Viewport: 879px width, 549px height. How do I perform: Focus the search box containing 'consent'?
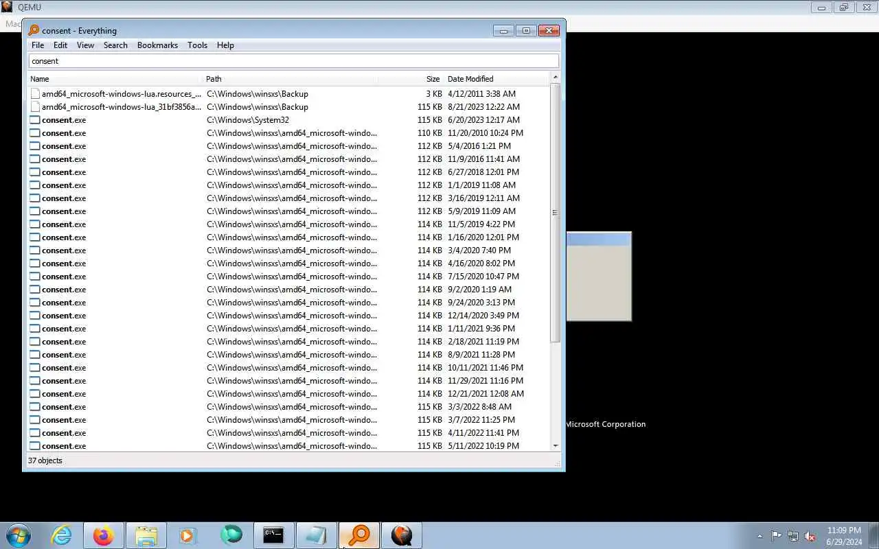pos(294,61)
